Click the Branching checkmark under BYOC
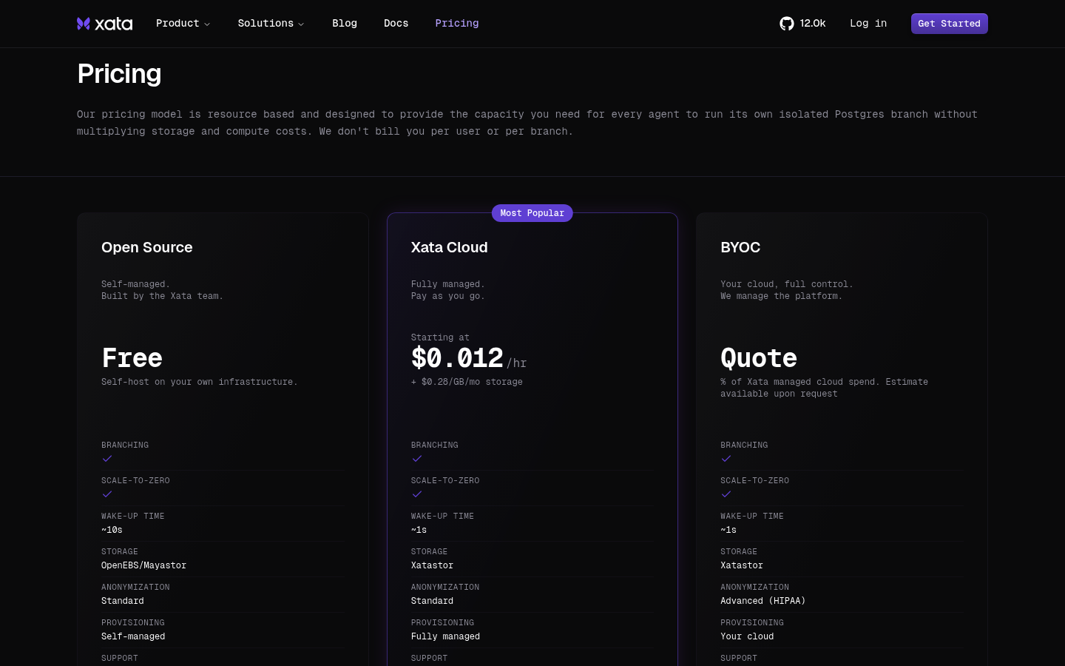The width and height of the screenshot is (1065, 666). coord(726,459)
